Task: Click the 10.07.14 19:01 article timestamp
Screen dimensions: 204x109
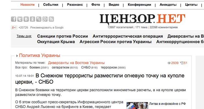Action: tap(25, 76)
